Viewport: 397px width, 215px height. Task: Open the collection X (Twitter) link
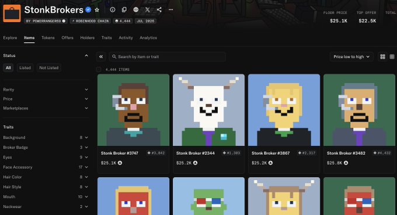(147, 9)
